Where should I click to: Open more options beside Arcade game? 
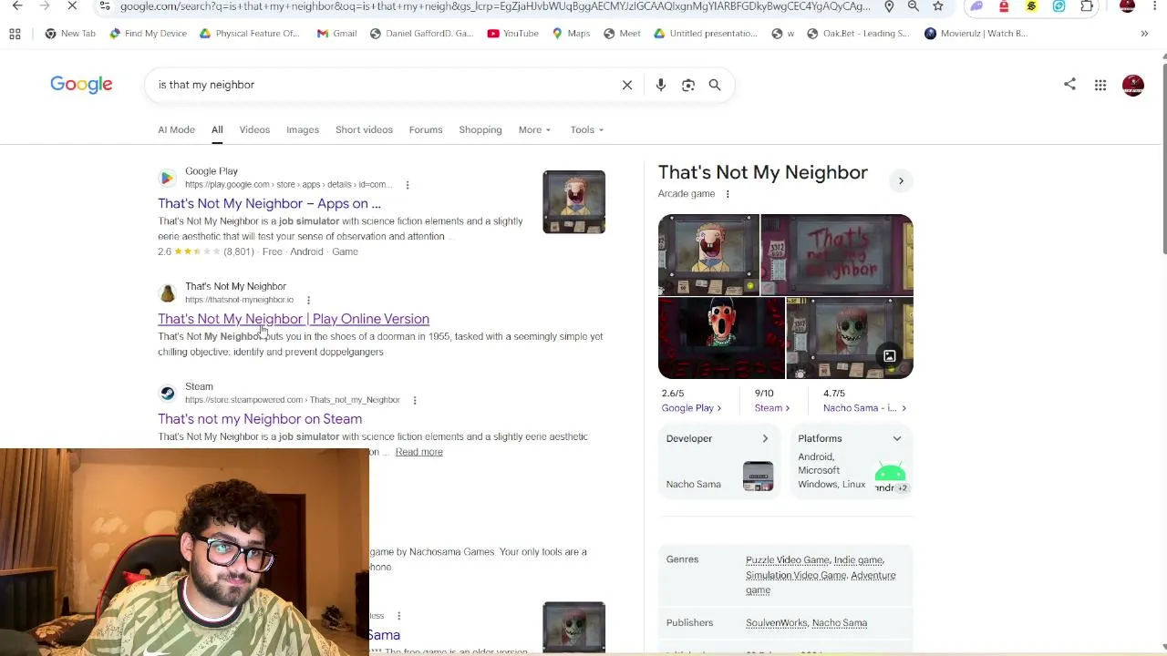coord(728,194)
